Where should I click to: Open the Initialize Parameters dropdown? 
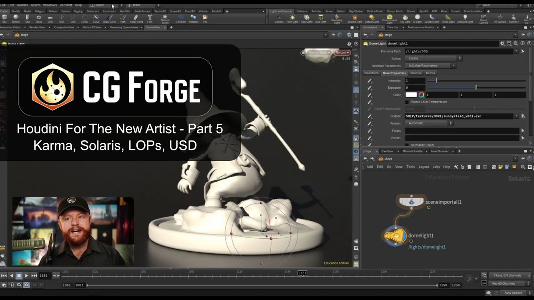click(430, 65)
